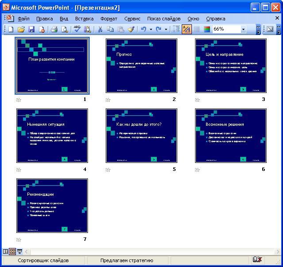Open the far-right toolbar options chevron
This screenshot has height=267, width=283.
point(279,29)
